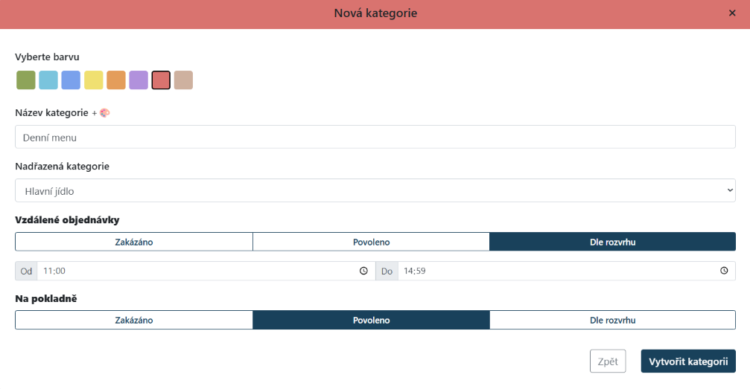Click the clock icon in Od time field
Screen dimensions: 750x389
point(363,271)
